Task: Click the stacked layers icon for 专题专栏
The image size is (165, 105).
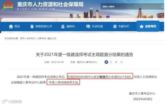Action: 115,27
